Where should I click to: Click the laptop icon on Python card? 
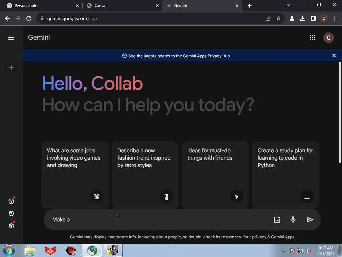click(x=307, y=197)
